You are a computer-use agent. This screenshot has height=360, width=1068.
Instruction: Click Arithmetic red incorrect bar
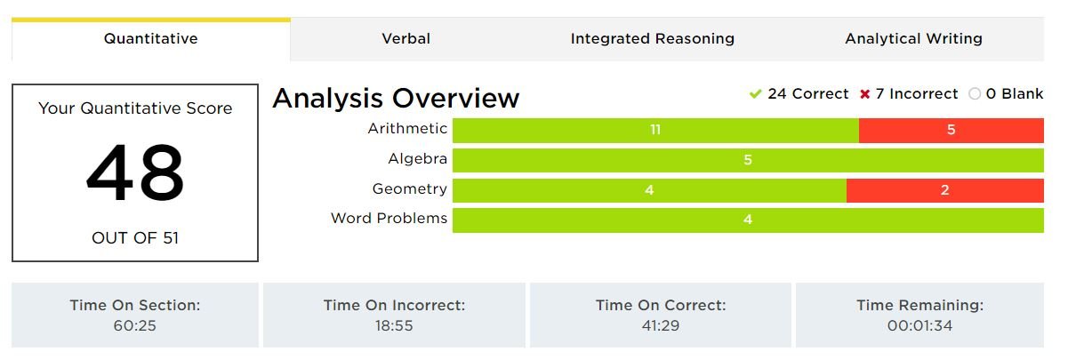tap(951, 130)
